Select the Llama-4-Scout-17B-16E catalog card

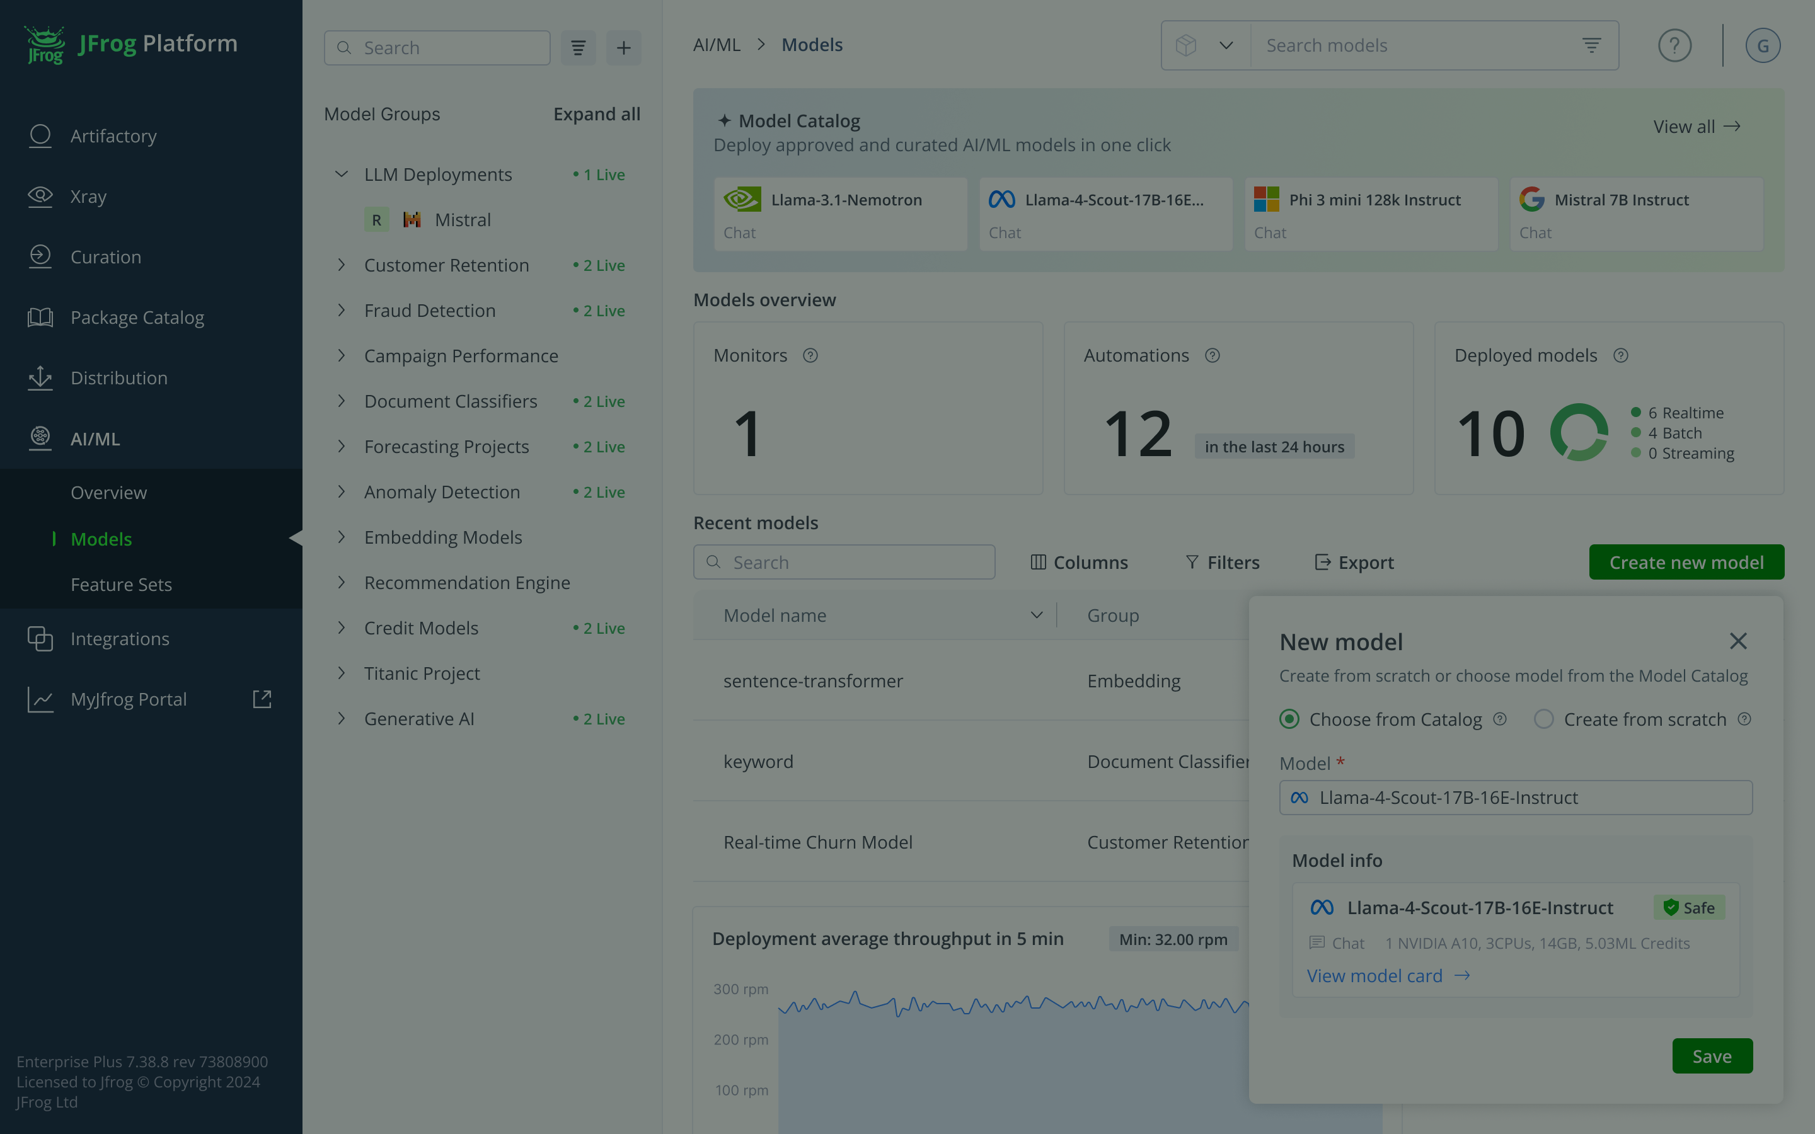[x=1106, y=214]
